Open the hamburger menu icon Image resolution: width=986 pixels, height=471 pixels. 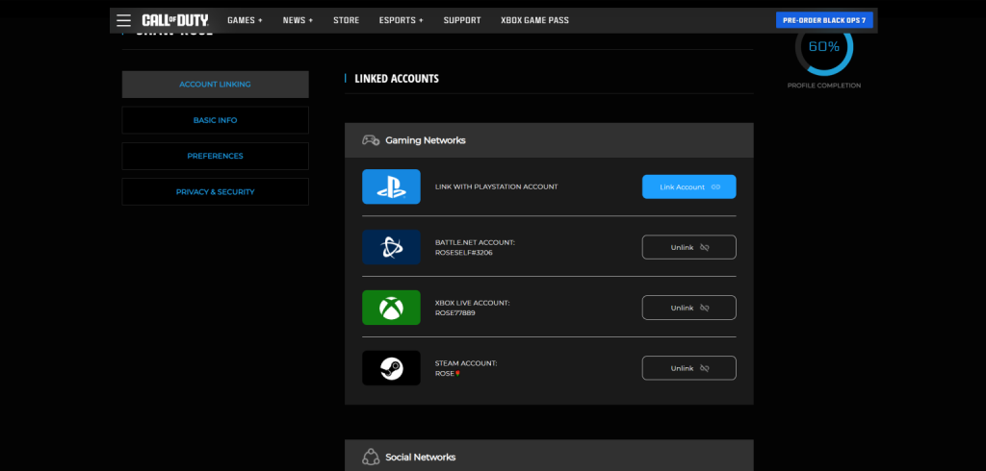coord(123,20)
